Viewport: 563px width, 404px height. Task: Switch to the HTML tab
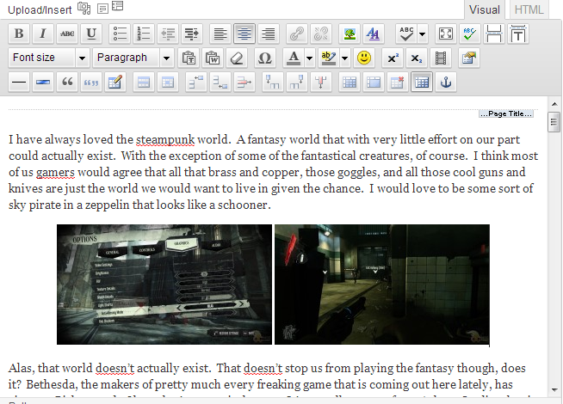coord(529,9)
